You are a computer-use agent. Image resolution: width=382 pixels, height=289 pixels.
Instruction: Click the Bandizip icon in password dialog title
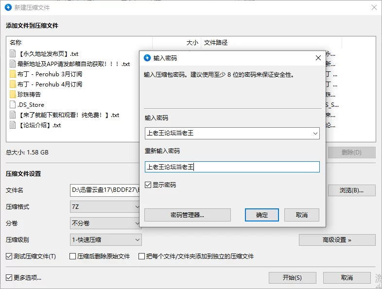coord(147,58)
